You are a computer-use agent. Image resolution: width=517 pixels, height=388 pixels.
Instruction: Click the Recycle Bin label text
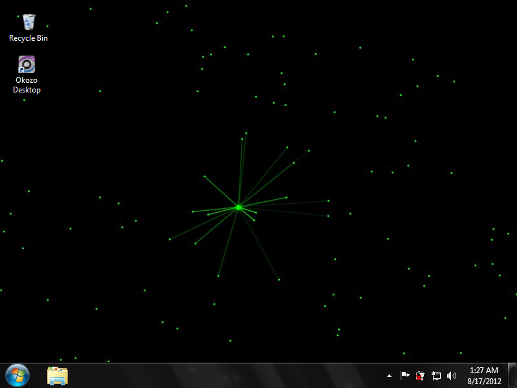tap(28, 38)
